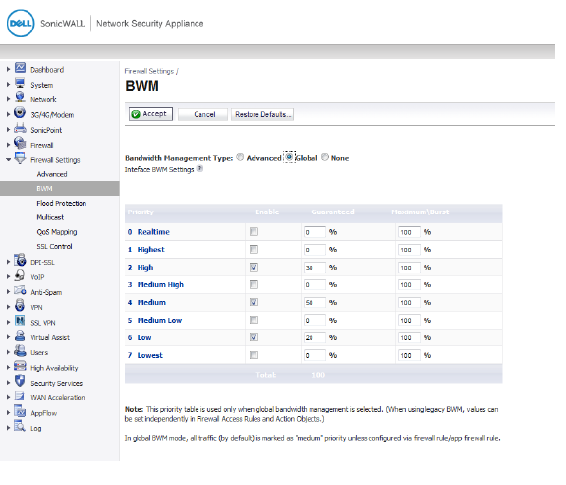The image size is (566, 485).
Task: Uncheck the Medium priority checkbox
Action: (x=255, y=302)
